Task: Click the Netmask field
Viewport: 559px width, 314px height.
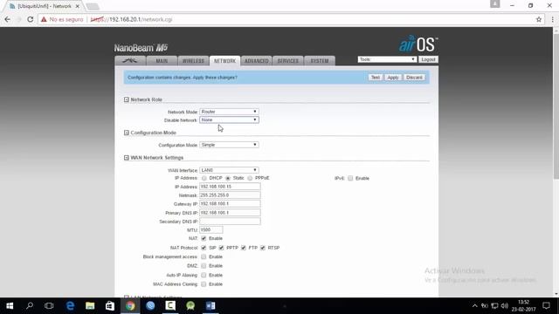Action: 230,195
